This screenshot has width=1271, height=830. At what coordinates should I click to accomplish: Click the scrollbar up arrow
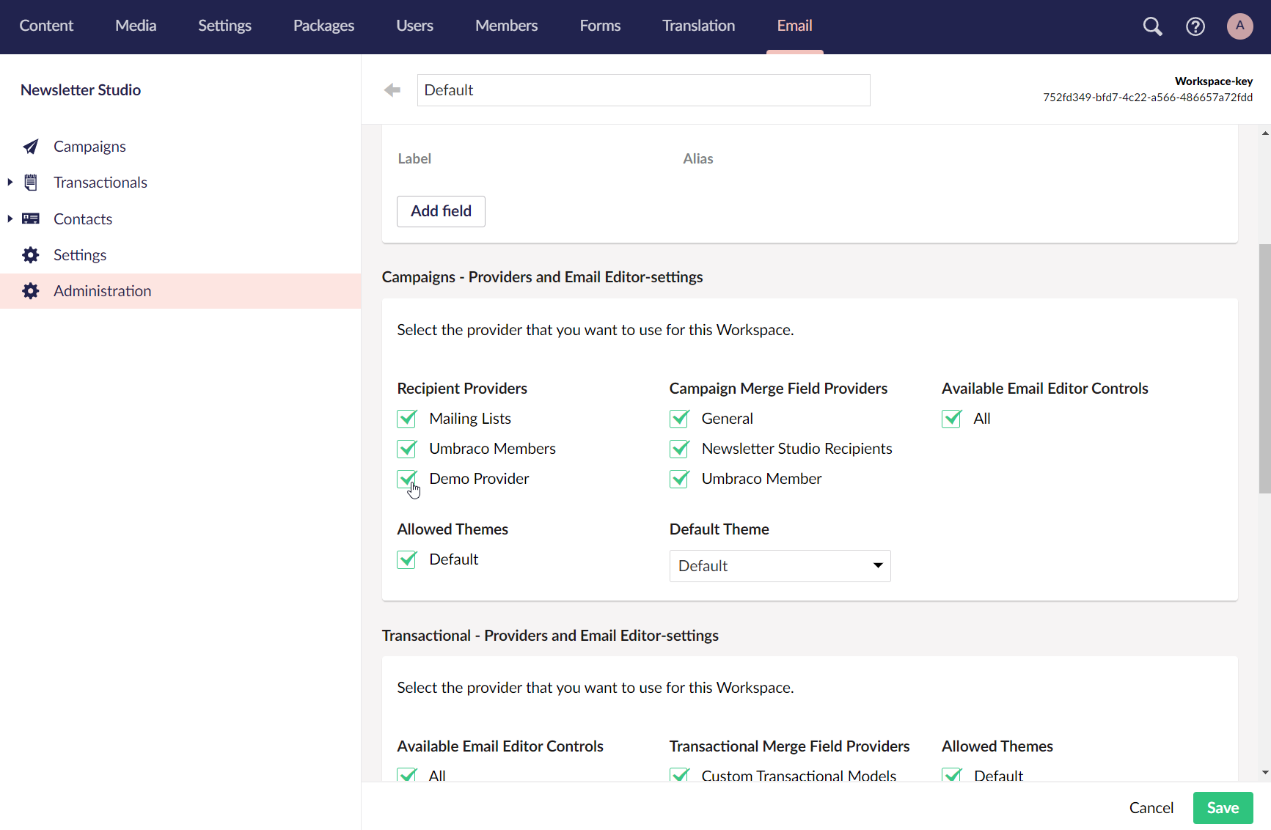[1265, 133]
